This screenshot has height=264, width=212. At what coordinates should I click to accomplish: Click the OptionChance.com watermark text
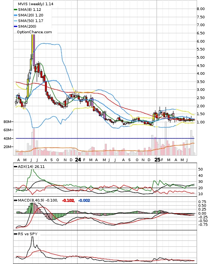pyautogui.click(x=34, y=32)
